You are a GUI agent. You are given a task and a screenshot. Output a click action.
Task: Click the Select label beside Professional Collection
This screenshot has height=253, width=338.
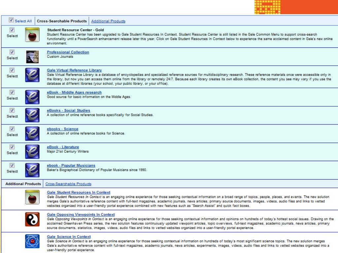(x=12, y=58)
